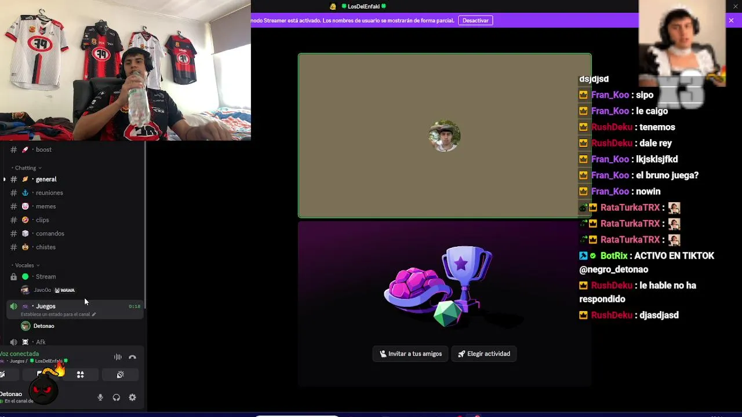Click the Desactivar button on the streamer banner
The image size is (742, 417).
click(x=476, y=20)
